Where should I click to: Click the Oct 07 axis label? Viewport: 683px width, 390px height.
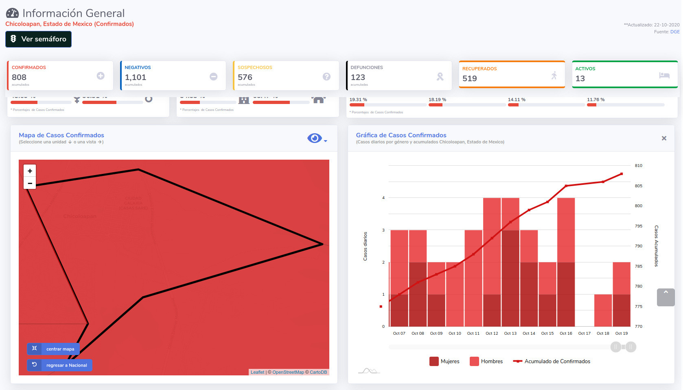click(x=399, y=333)
